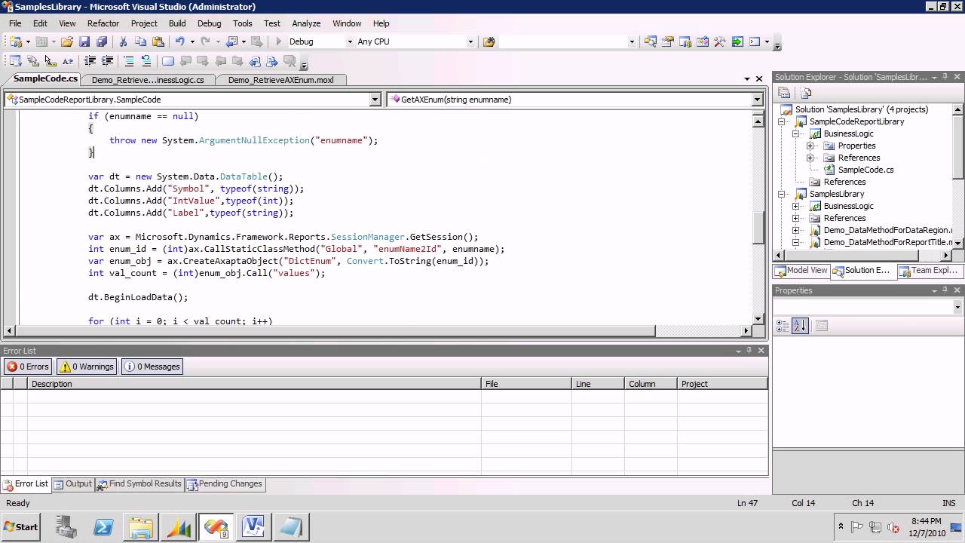
Task: Toggle Categorized view in Properties panel
Action: coord(783,326)
